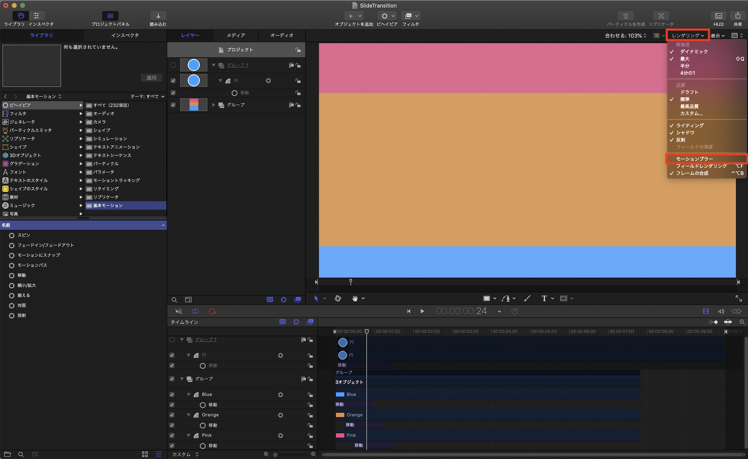Choose モーションブラー from rendering menu
The width and height of the screenshot is (748, 459).
(695, 159)
